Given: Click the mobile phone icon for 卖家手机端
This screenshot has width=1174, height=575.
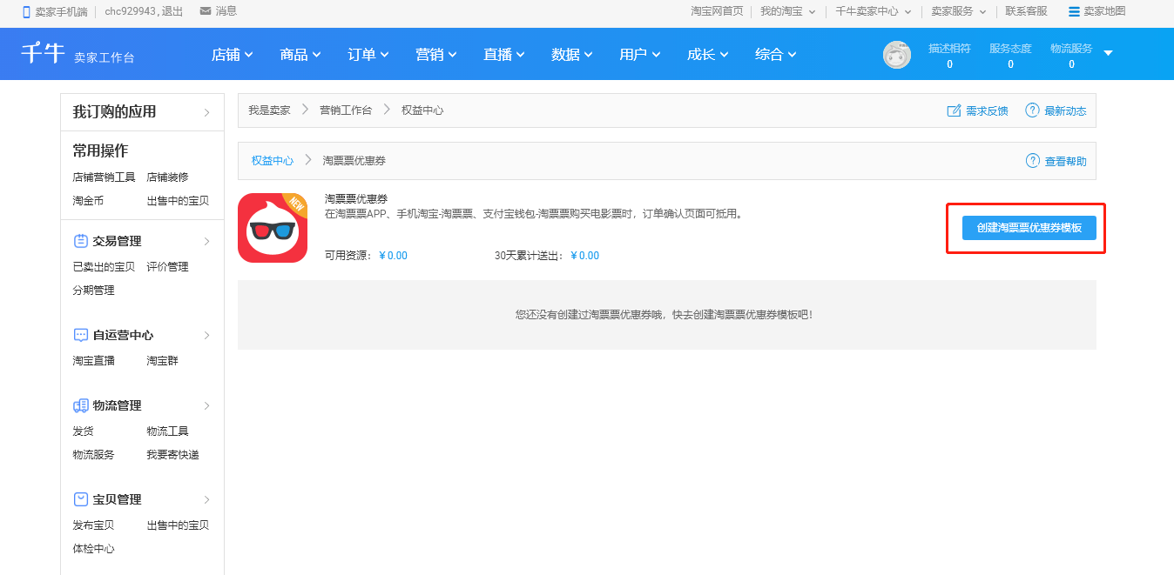Looking at the screenshot, I should pyautogui.click(x=26, y=11).
